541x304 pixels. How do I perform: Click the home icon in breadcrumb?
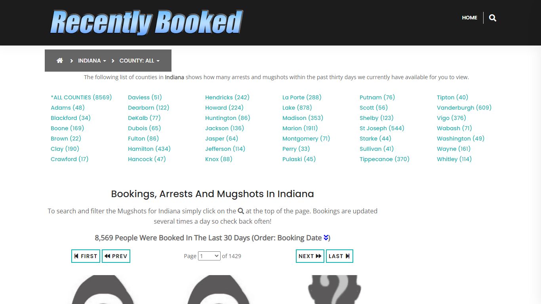[60, 61]
